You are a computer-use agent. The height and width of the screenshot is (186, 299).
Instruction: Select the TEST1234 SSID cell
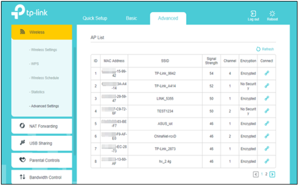tap(165, 111)
